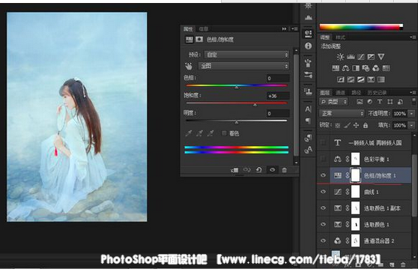Open the blend mode dropdown set to 正常
The width and height of the screenshot is (418, 272).
(342, 113)
